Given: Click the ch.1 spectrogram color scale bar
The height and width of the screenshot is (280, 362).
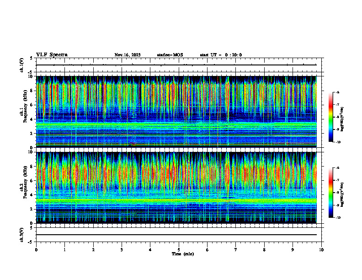Looking at the screenshot, I should pyautogui.click(x=330, y=117).
